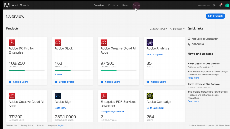The width and height of the screenshot is (230, 129).
Task: Click the Adobe logo in the header
Action: [x=7, y=5]
